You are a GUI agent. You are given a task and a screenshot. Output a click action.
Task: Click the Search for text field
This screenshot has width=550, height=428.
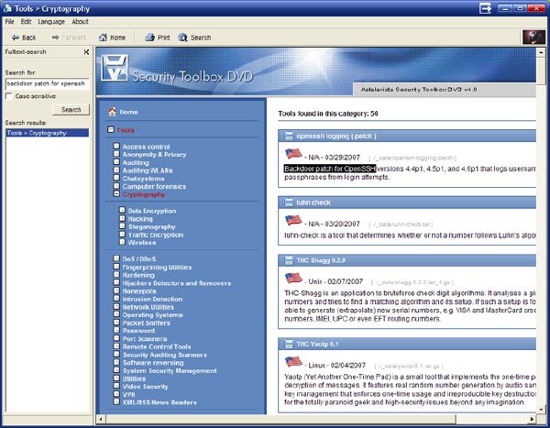click(x=48, y=83)
